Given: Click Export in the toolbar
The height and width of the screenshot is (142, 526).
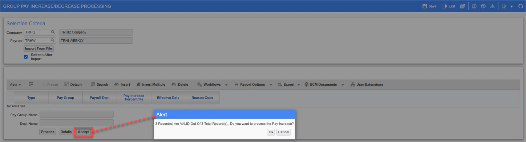Looking at the screenshot, I should [x=286, y=85].
